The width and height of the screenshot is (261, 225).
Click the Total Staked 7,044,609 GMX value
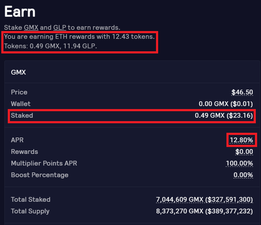click(x=204, y=200)
